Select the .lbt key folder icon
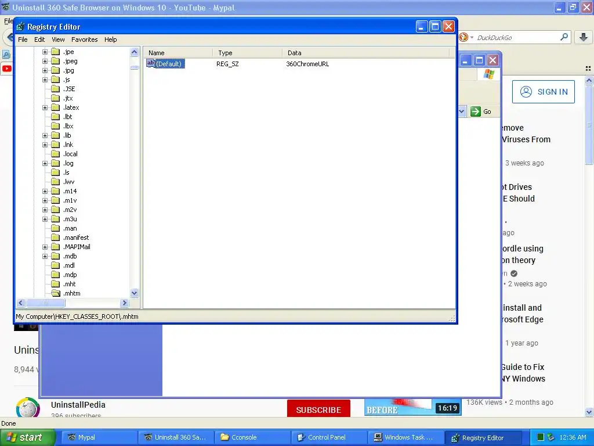The height and width of the screenshot is (446, 594). 56,117
